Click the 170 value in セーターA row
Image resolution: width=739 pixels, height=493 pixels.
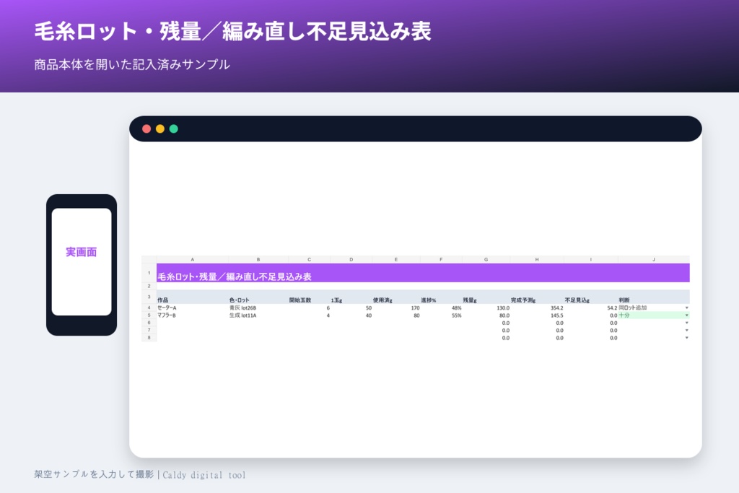[x=396, y=307]
